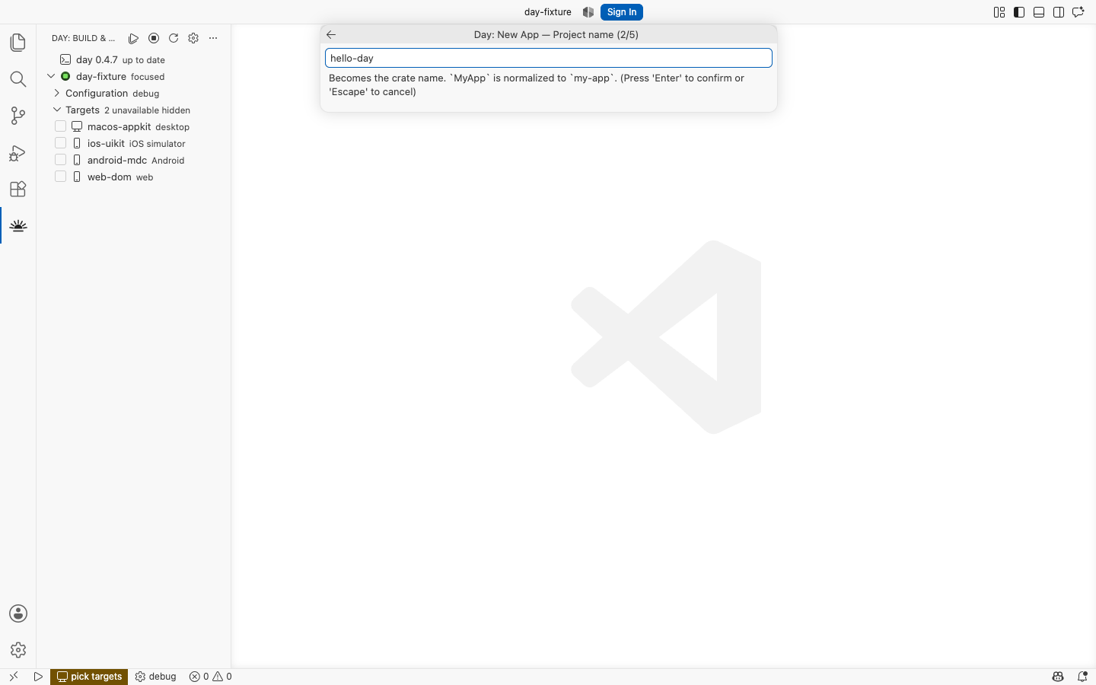Click the status bar play icon
Image resolution: width=1096 pixels, height=685 pixels.
tap(38, 677)
